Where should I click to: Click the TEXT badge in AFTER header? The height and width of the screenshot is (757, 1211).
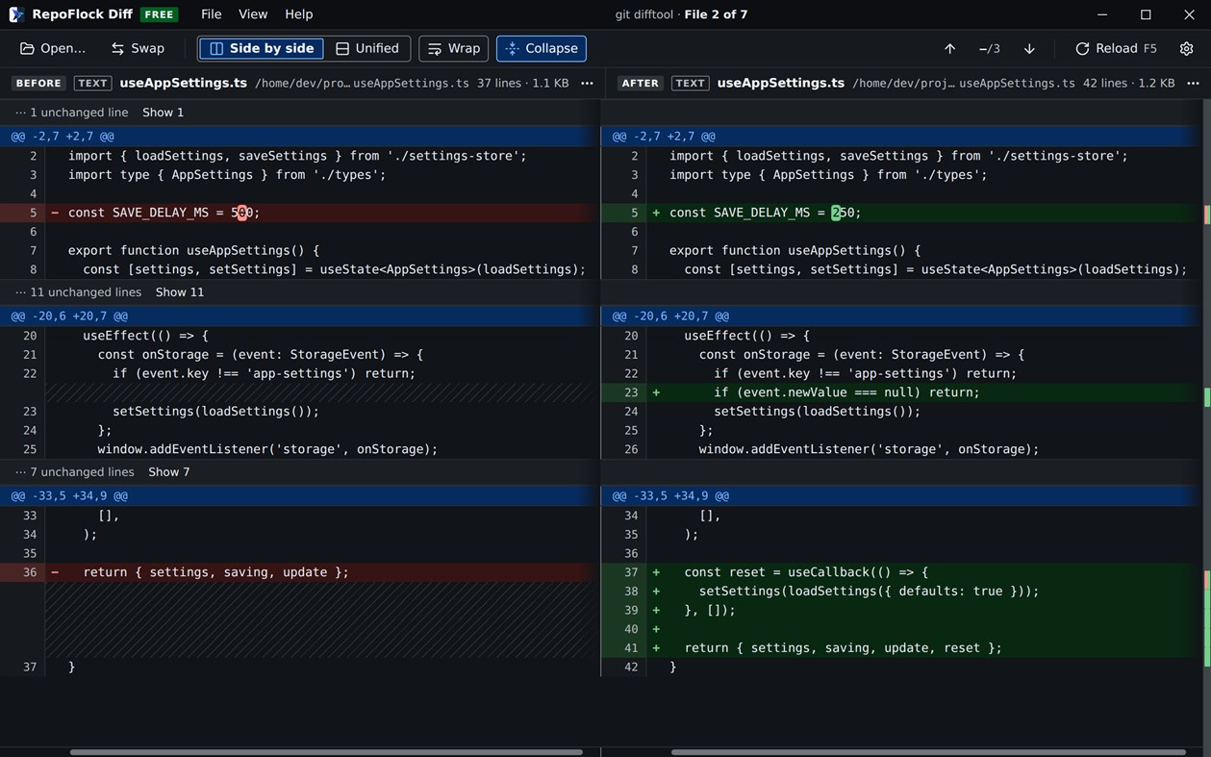pos(691,83)
